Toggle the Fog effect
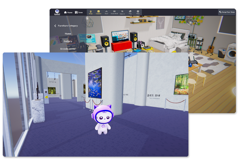This screenshot has height=165, width=238. tap(130, 12)
